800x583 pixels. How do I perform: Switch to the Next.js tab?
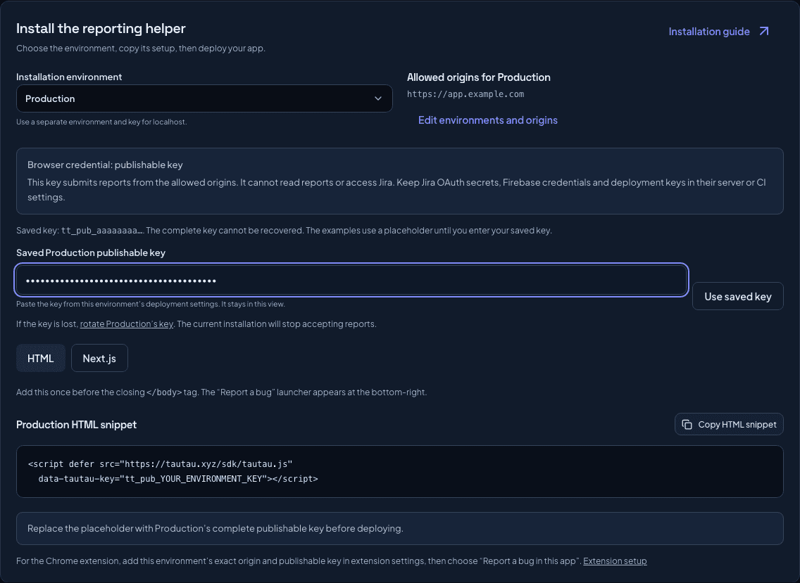(x=99, y=358)
